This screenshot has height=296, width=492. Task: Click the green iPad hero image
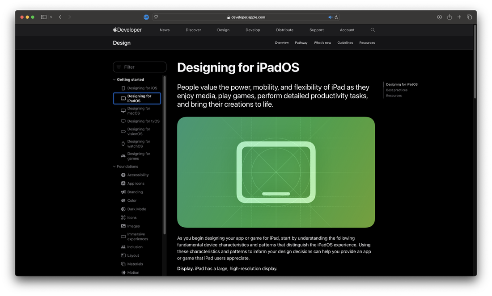(276, 172)
